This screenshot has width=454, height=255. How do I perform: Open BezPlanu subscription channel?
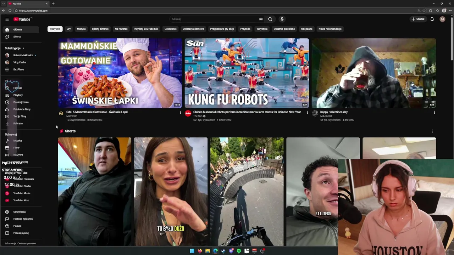21,69
